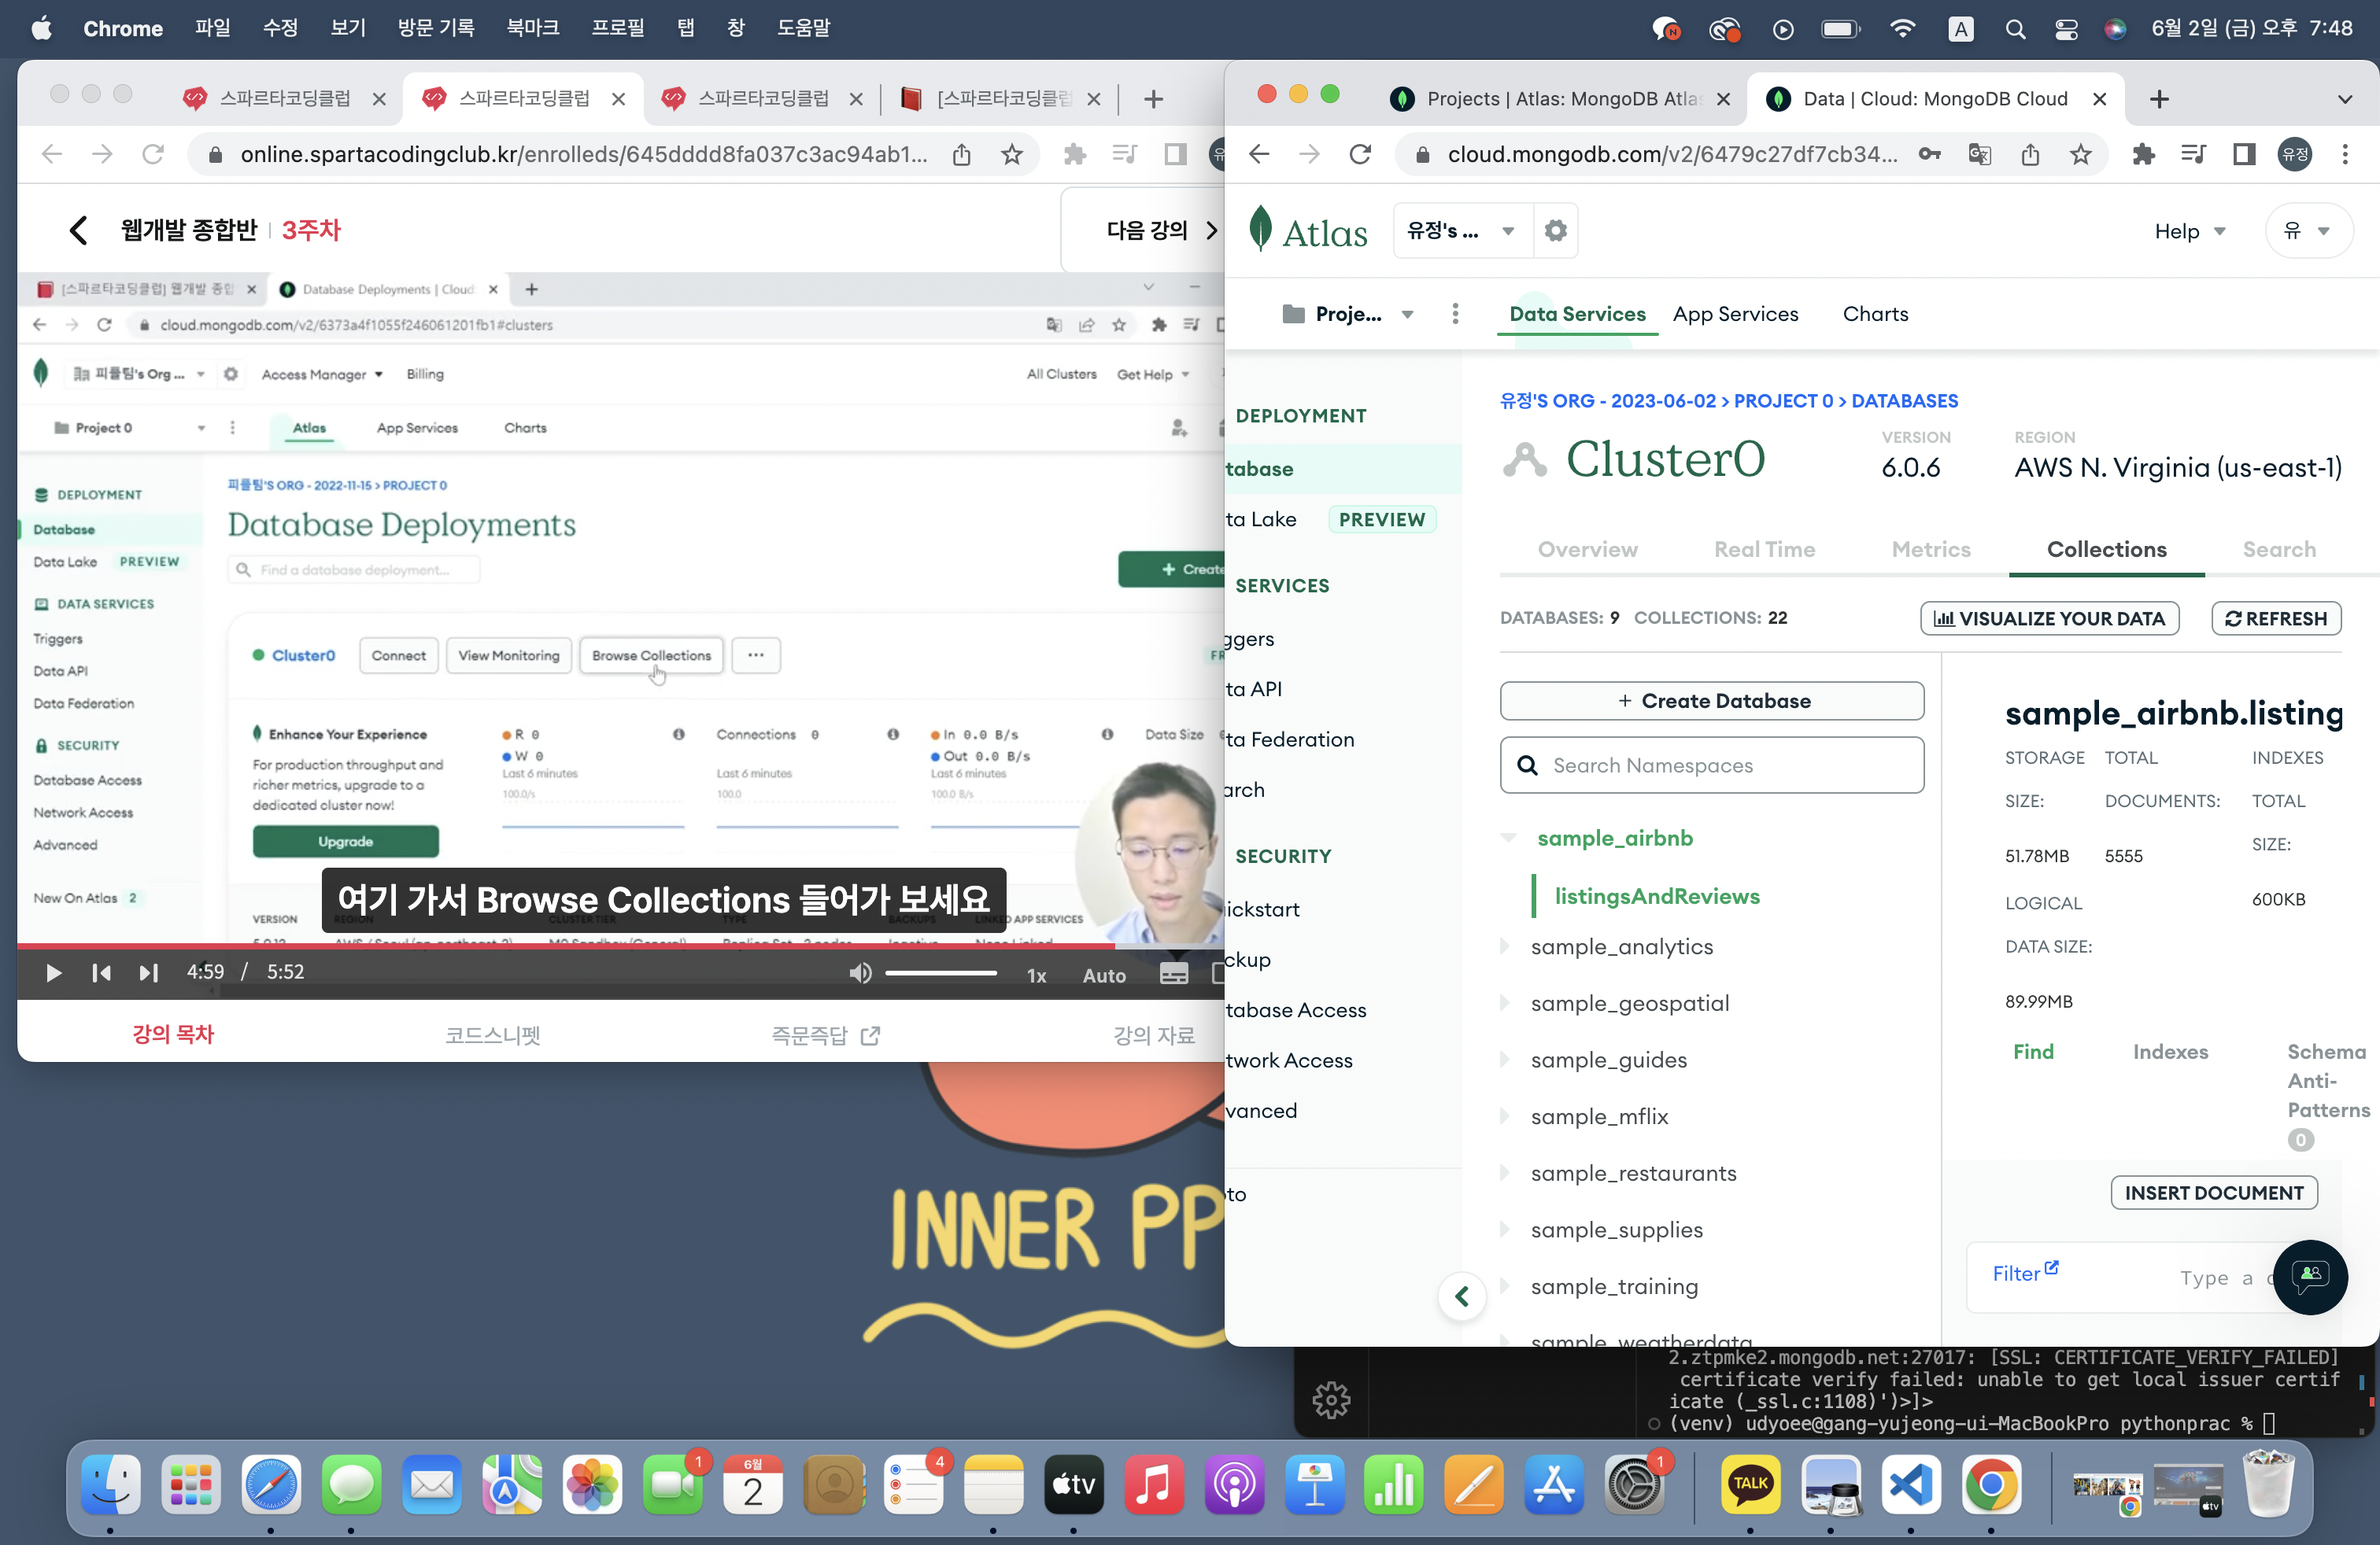
Task: Mute the lecture video speaker icon
Action: 860,973
